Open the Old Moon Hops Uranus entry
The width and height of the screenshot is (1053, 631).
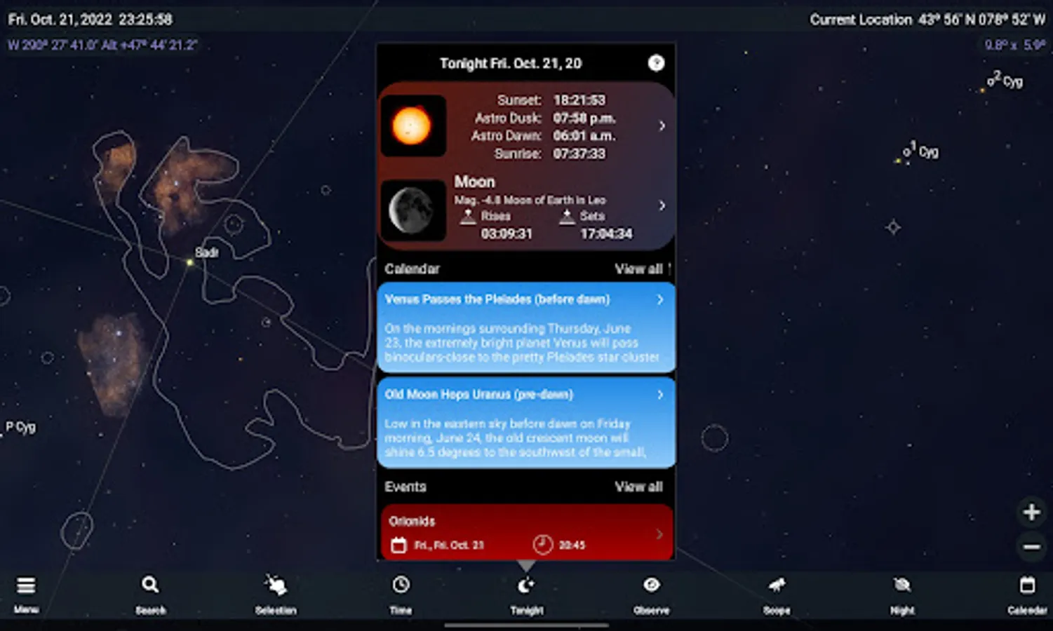pos(660,395)
